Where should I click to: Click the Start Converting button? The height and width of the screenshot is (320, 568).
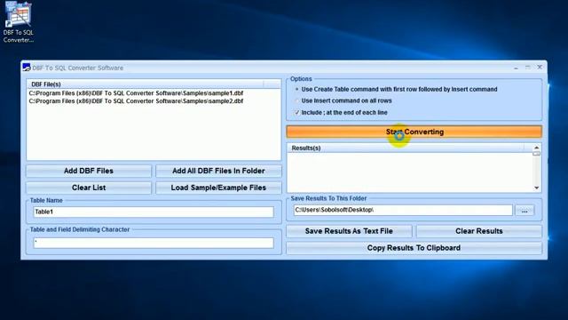pyautogui.click(x=414, y=132)
